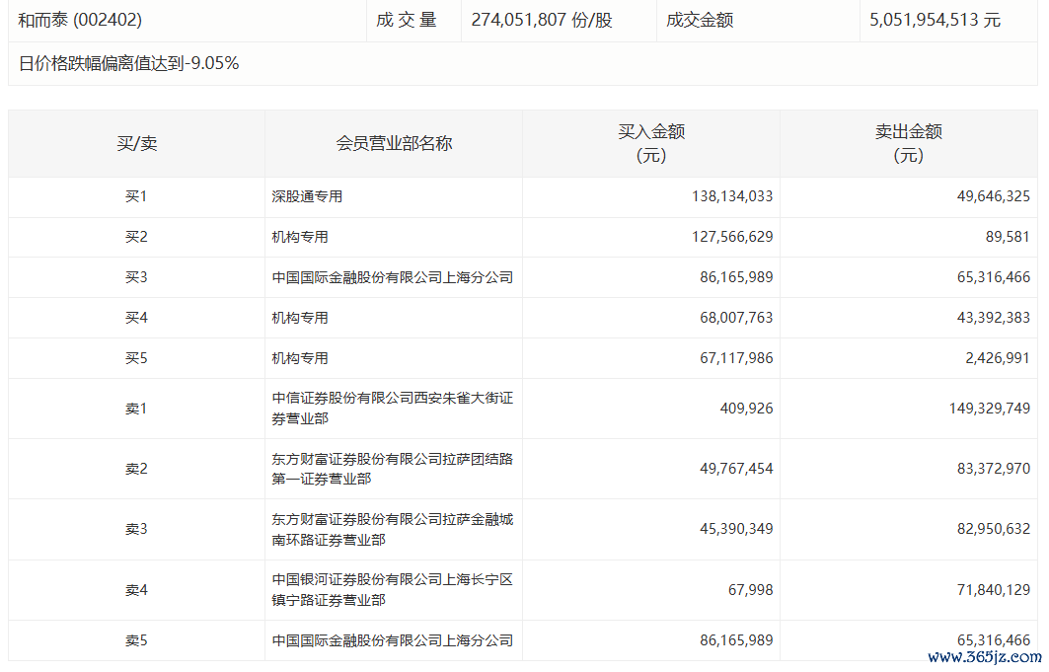Select 86,165,989 in the 卖5 row
Viewport: 1049px width, 672px height.
click(x=736, y=640)
